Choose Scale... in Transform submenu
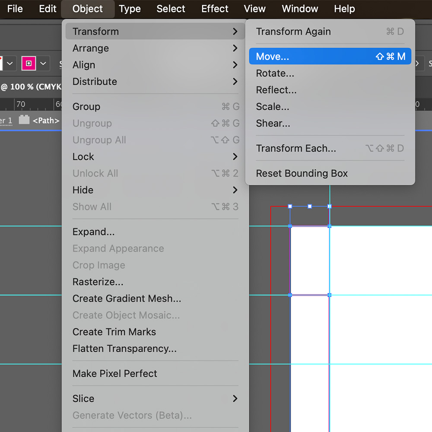Viewport: 432px width, 432px height. click(x=330, y=107)
